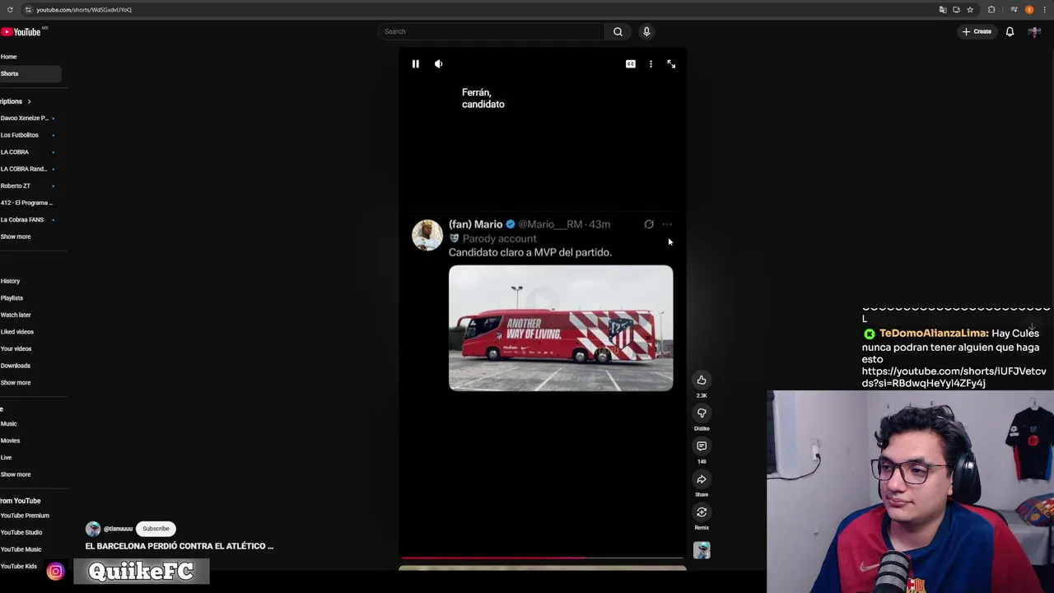The width and height of the screenshot is (1054, 593).
Task: Like the Short with thumbs up
Action: (702, 380)
